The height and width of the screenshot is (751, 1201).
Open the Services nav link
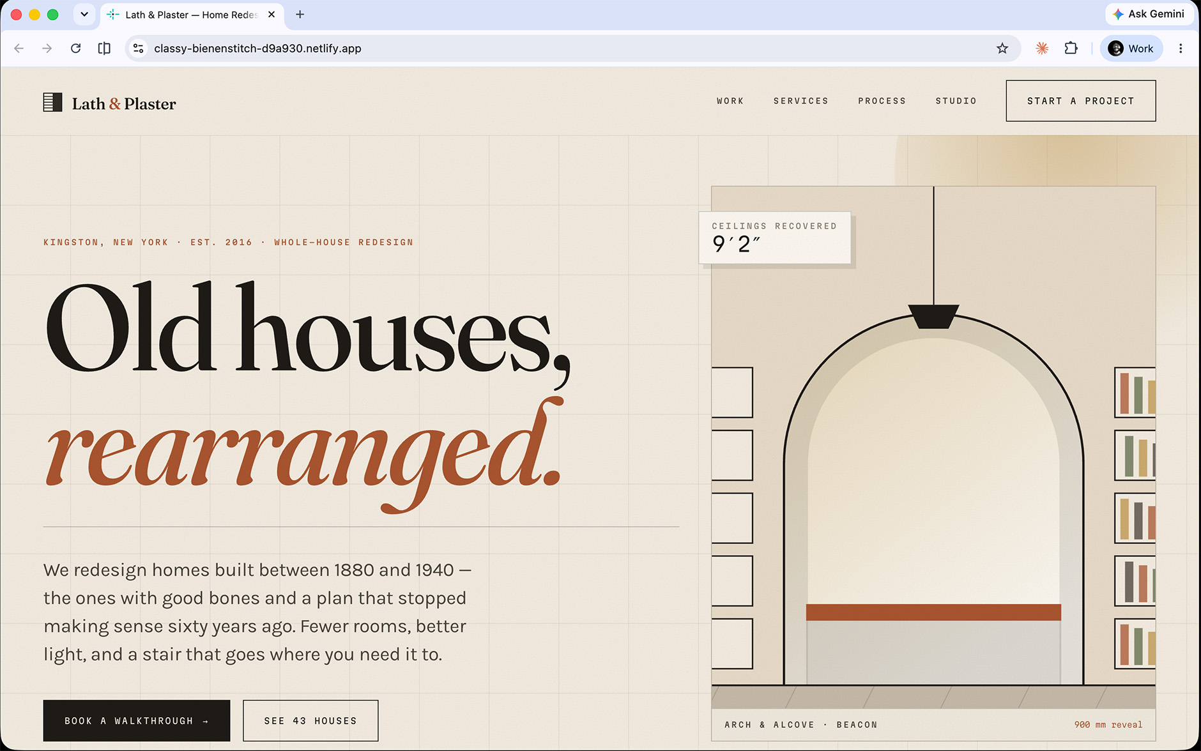(x=801, y=101)
